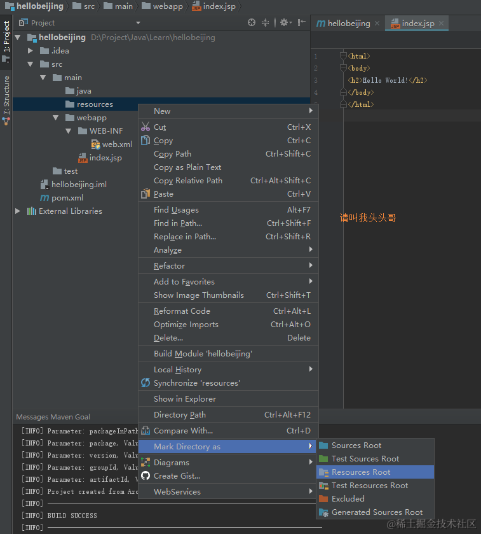The width and height of the screenshot is (481, 534).
Task: Click the Copy icon in context menu
Action: [x=146, y=140]
